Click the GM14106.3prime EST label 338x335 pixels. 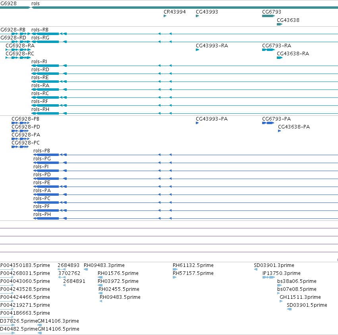[58, 321]
